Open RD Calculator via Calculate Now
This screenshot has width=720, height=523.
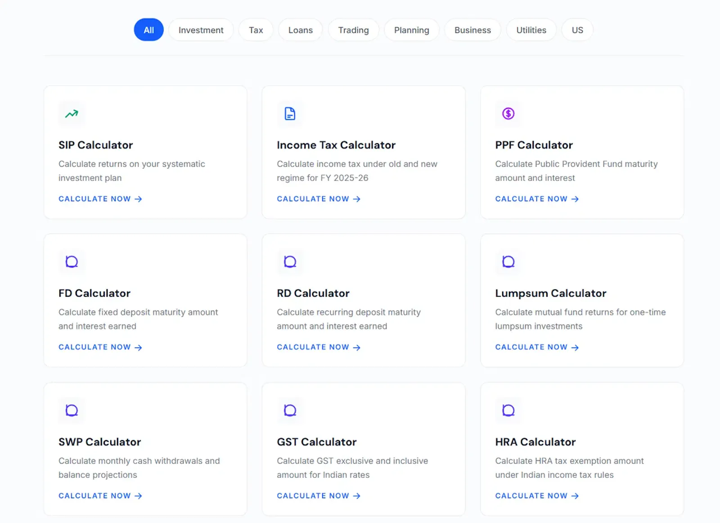[319, 347]
